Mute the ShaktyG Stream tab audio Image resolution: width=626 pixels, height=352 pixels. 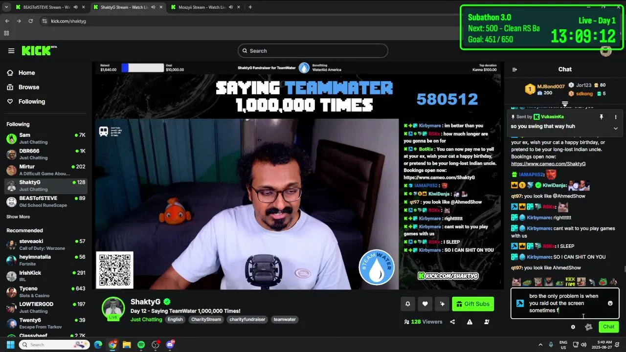click(x=153, y=7)
